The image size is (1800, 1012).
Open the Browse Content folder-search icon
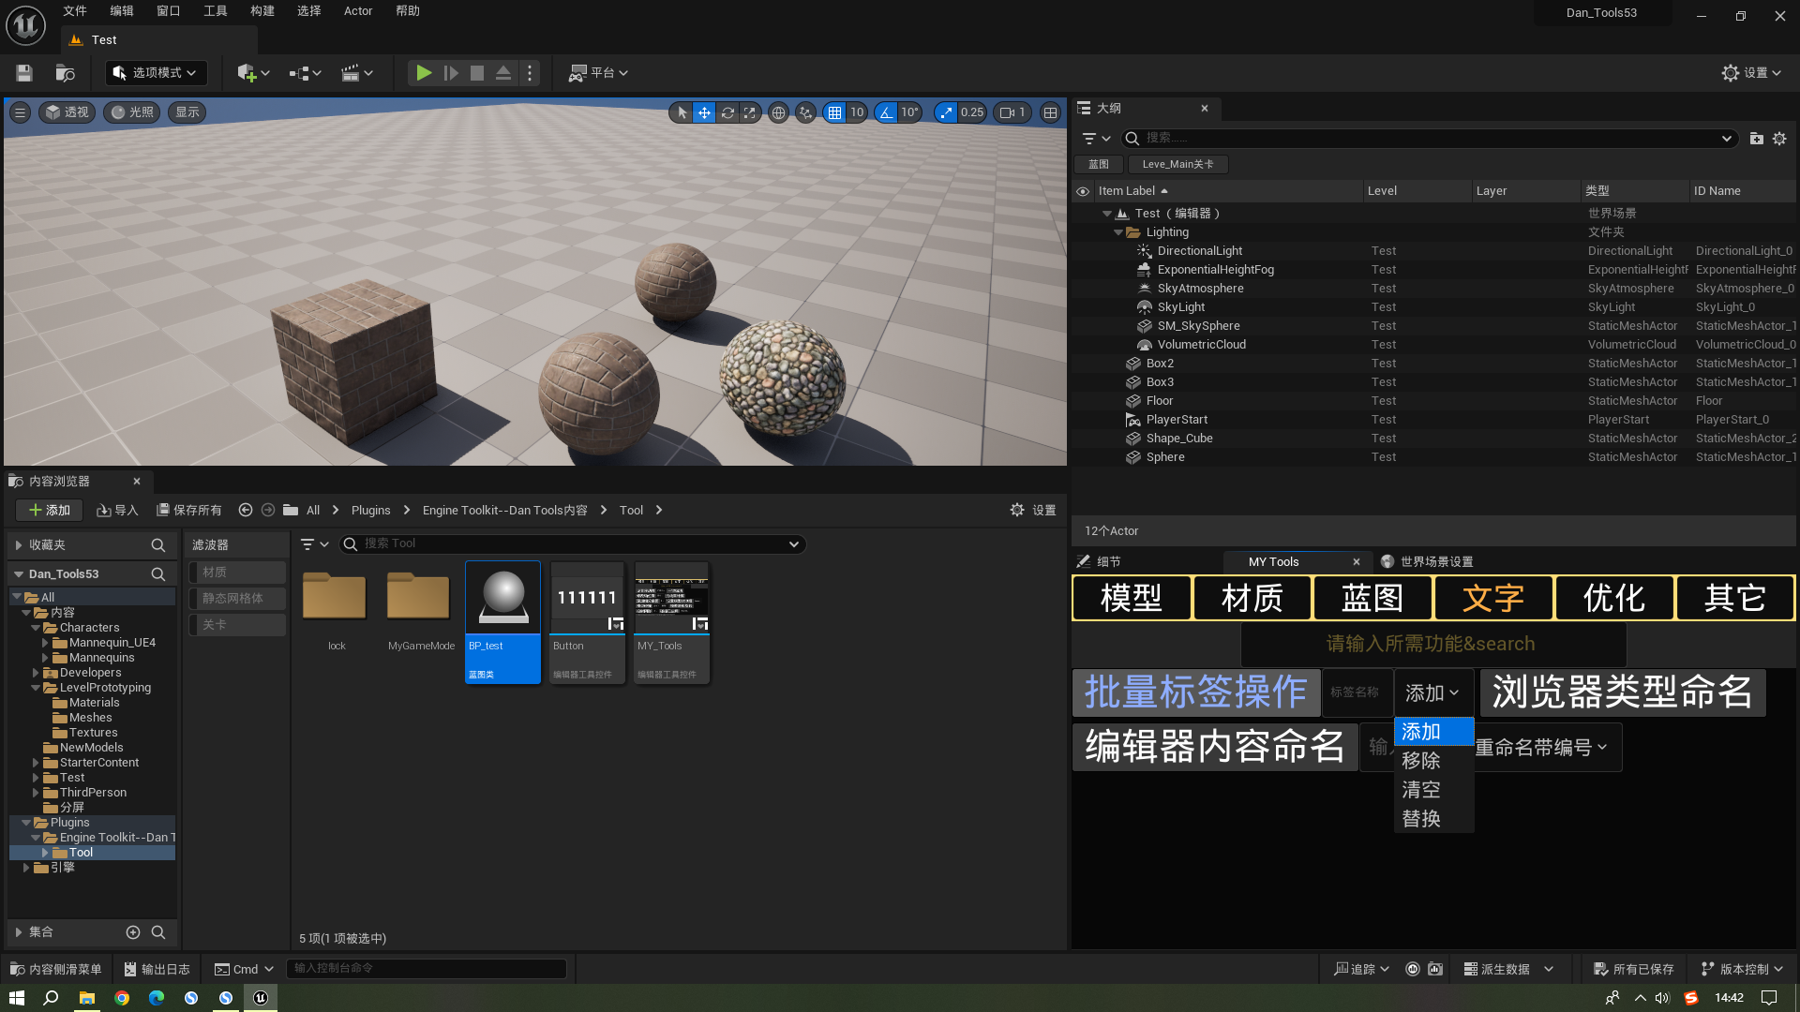(x=65, y=73)
